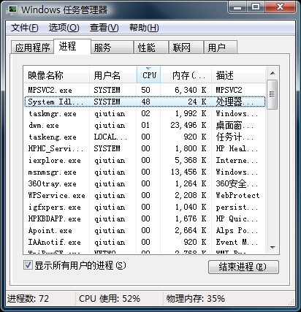Switch to the 联网 tab

click(186, 47)
